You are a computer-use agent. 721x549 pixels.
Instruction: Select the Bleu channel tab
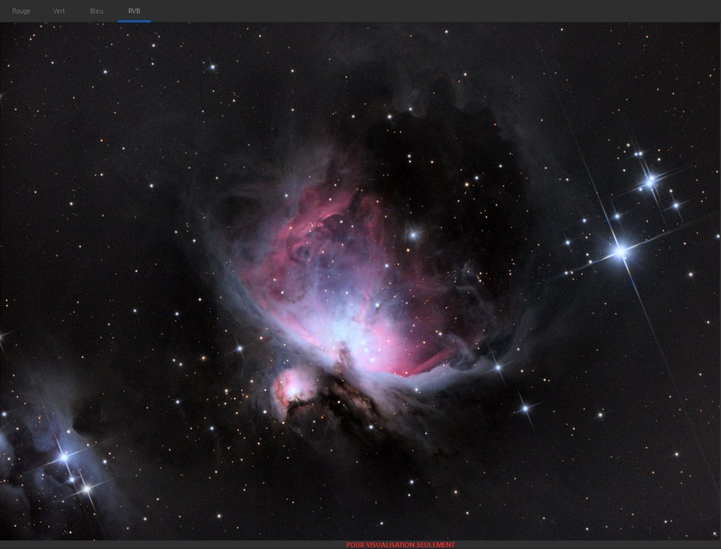[x=97, y=11]
